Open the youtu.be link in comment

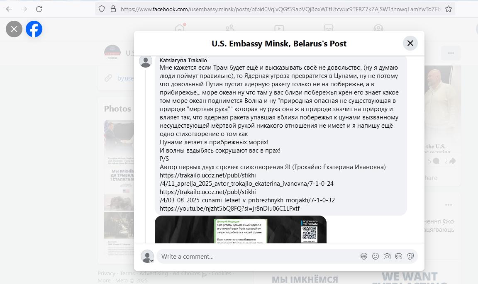[x=229, y=209]
